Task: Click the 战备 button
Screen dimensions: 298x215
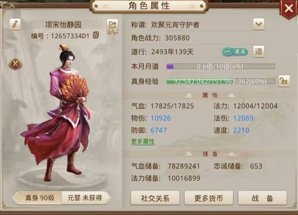Action: [262, 198]
